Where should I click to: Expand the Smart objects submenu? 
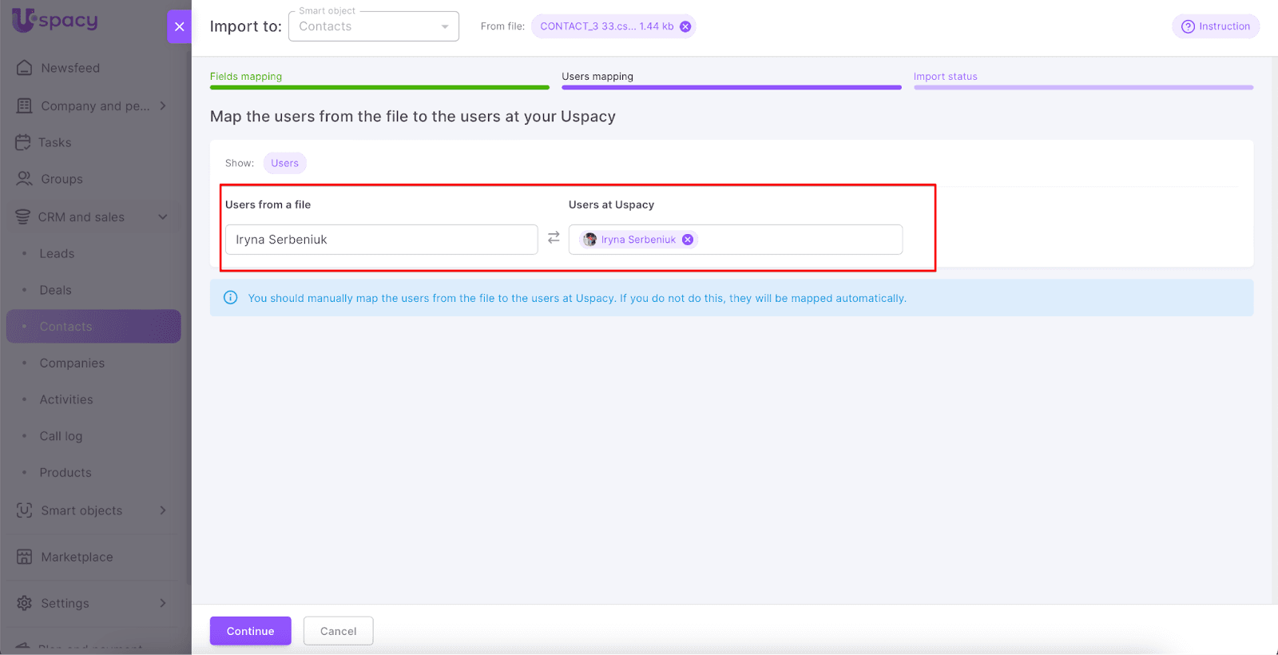[163, 510]
